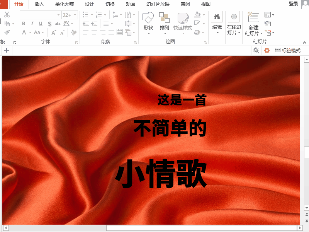Toggle Underline formatting
309x232 pixels.
click(41, 24)
